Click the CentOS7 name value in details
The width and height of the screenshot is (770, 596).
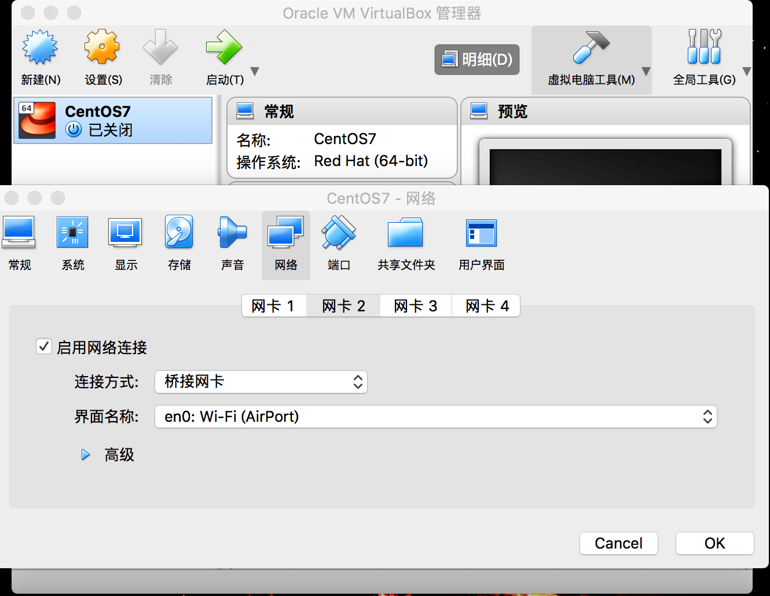tap(345, 139)
